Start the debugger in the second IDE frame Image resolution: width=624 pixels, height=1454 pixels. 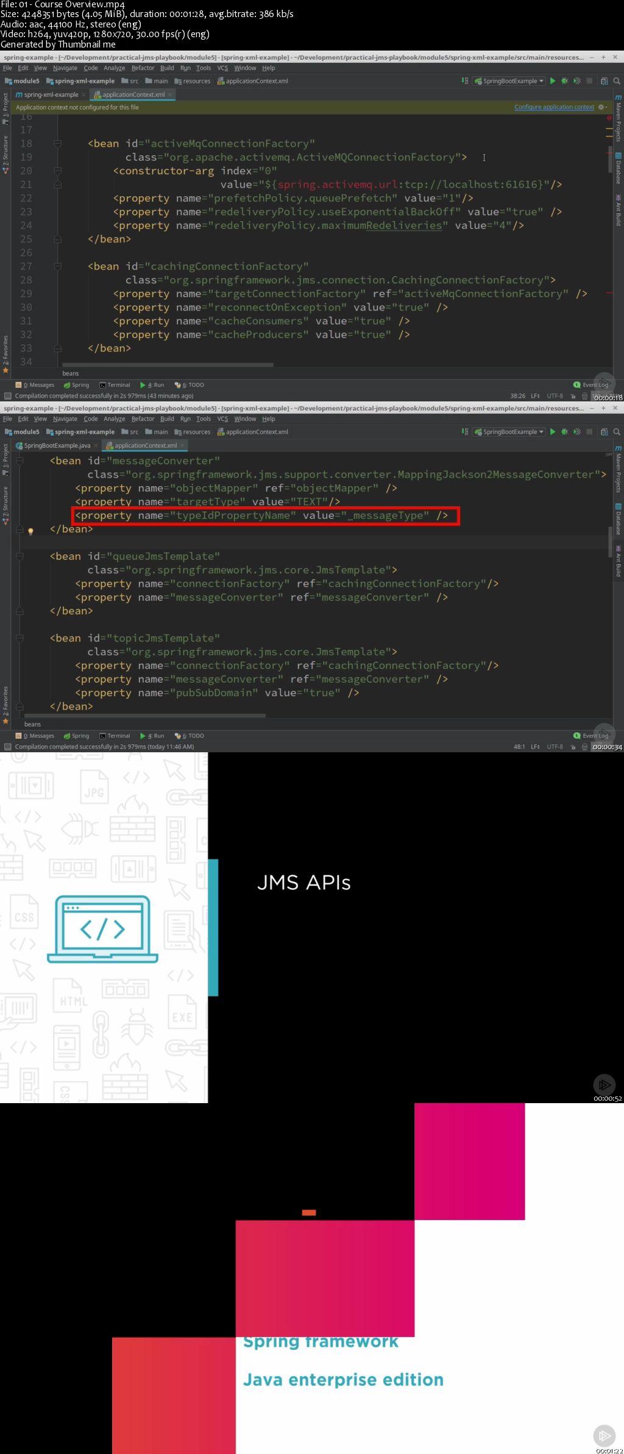click(565, 432)
